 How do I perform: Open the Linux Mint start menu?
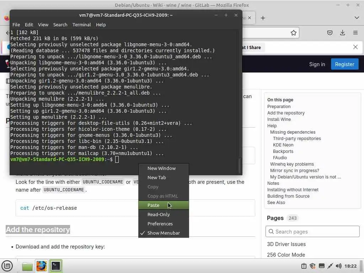click(7, 266)
